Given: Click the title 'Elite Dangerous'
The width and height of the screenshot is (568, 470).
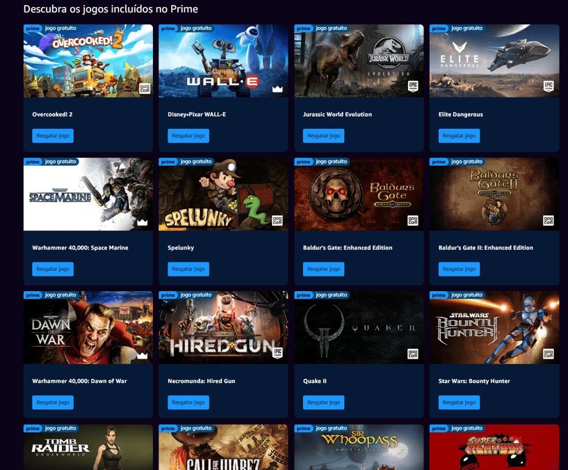Looking at the screenshot, I should [461, 114].
